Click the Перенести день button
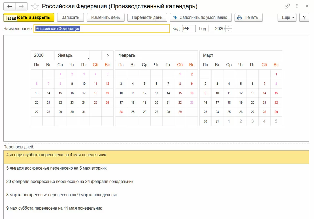Viewport: 314px width, 219px height. point(147,18)
